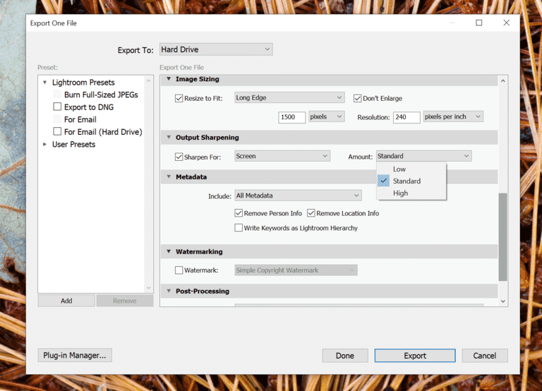Viewport: 542px width, 391px height.
Task: Uncheck Remove Location Info
Action: (311, 213)
